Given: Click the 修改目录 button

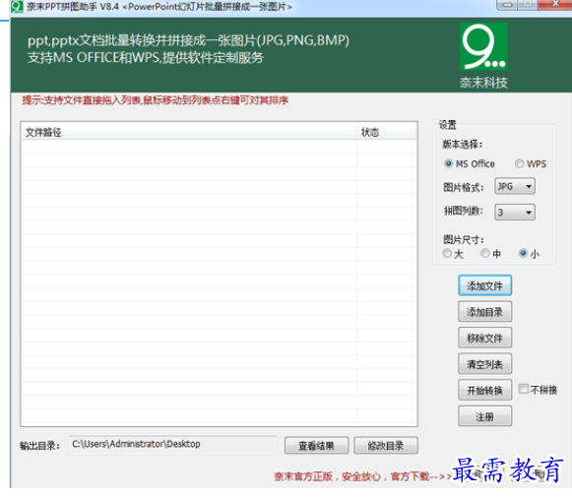Looking at the screenshot, I should (386, 446).
